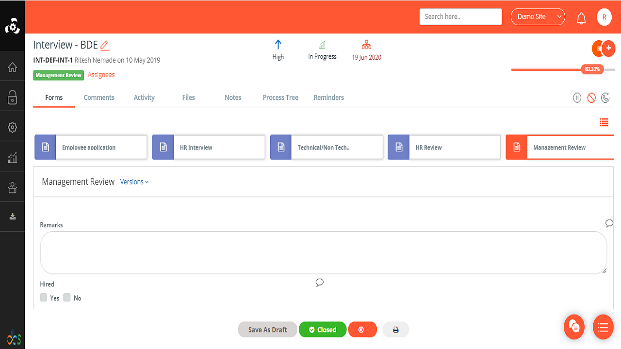Click the notification bell icon
This screenshot has width=621, height=349.
(x=581, y=18)
